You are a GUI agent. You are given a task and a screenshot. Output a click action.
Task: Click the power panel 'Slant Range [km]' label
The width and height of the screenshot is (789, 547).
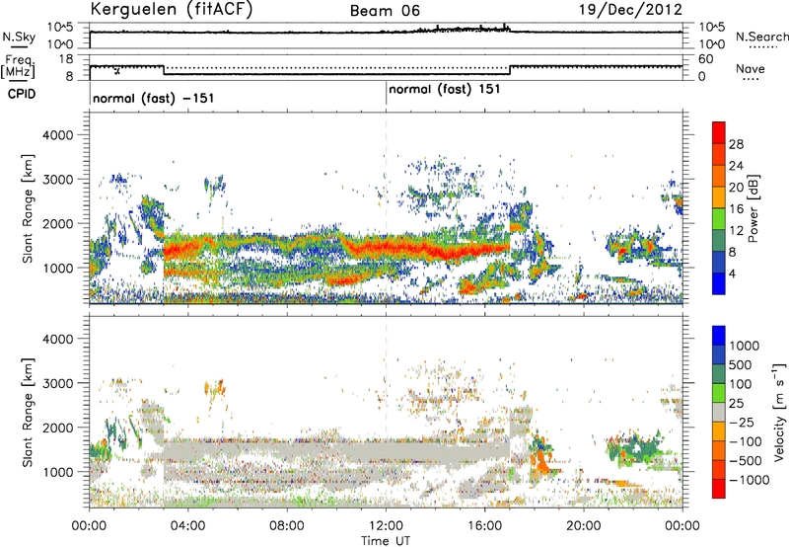[x=28, y=208]
